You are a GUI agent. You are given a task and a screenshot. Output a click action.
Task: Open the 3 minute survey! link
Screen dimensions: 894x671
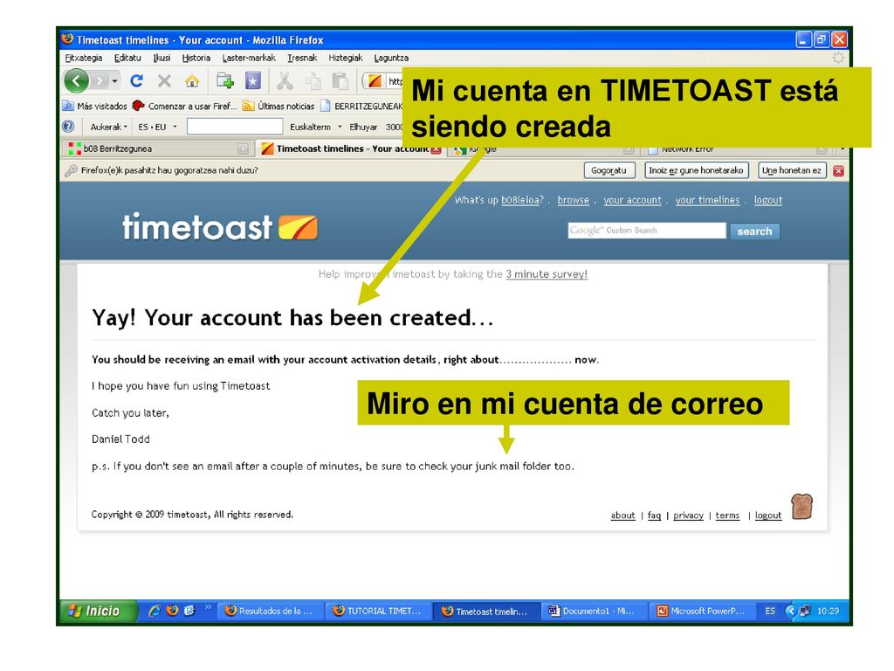click(x=547, y=274)
